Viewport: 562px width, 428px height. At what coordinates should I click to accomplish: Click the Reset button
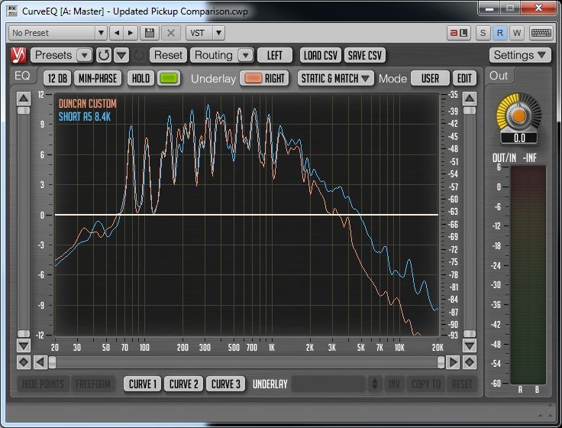pyautogui.click(x=168, y=55)
